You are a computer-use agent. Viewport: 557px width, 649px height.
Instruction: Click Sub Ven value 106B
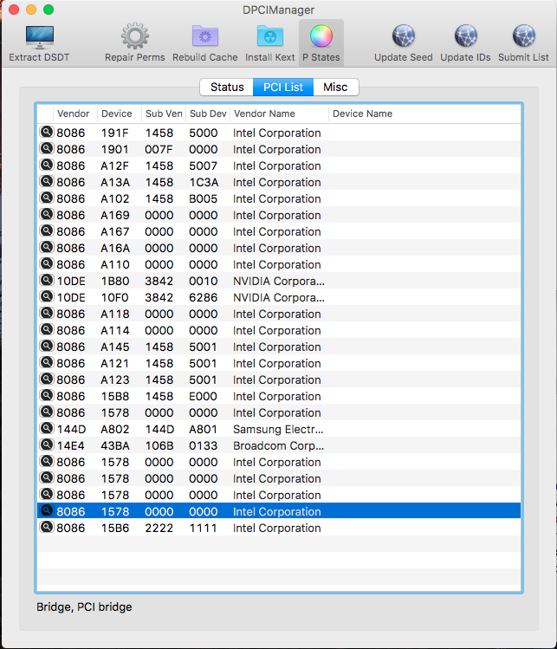pos(159,445)
